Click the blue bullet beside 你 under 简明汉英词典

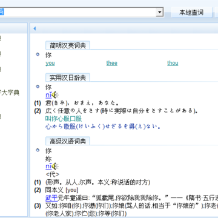(x=38, y=54)
